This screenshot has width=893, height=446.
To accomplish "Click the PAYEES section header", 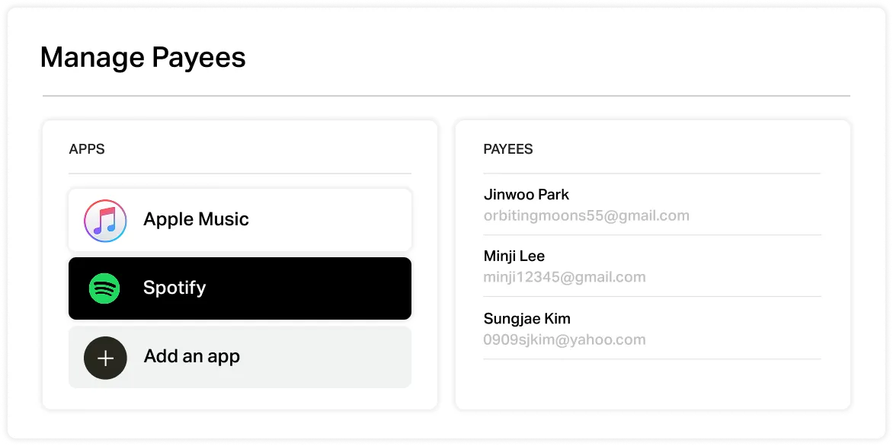I will [x=507, y=149].
